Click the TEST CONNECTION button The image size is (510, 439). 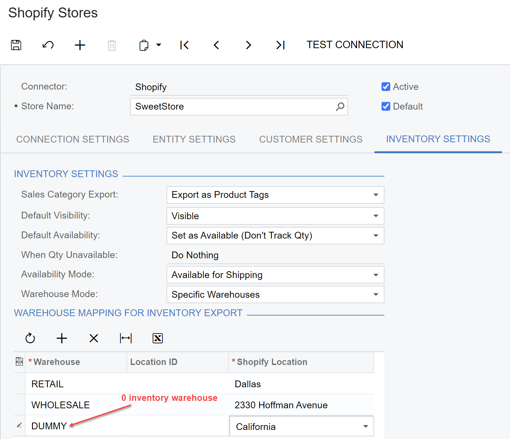tap(355, 45)
